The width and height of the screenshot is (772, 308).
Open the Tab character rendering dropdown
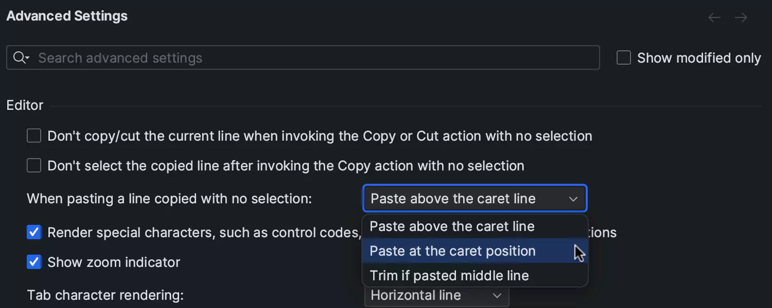point(436,296)
